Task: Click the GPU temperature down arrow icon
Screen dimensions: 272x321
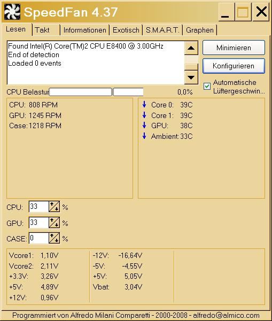Action: tap(144, 126)
